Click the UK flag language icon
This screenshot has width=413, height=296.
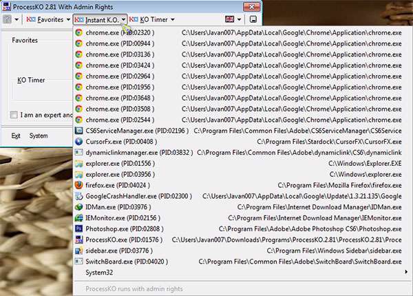(x=230, y=19)
